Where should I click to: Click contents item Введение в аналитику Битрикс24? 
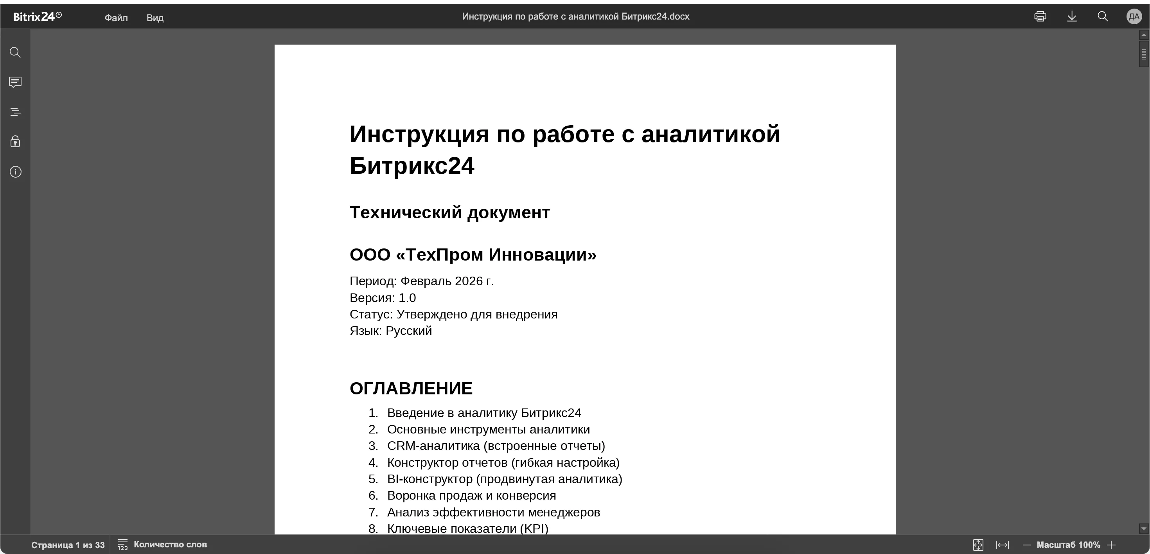coord(484,413)
